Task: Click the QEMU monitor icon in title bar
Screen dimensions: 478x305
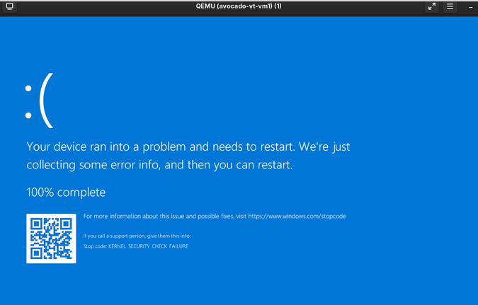Action: tap(9, 6)
